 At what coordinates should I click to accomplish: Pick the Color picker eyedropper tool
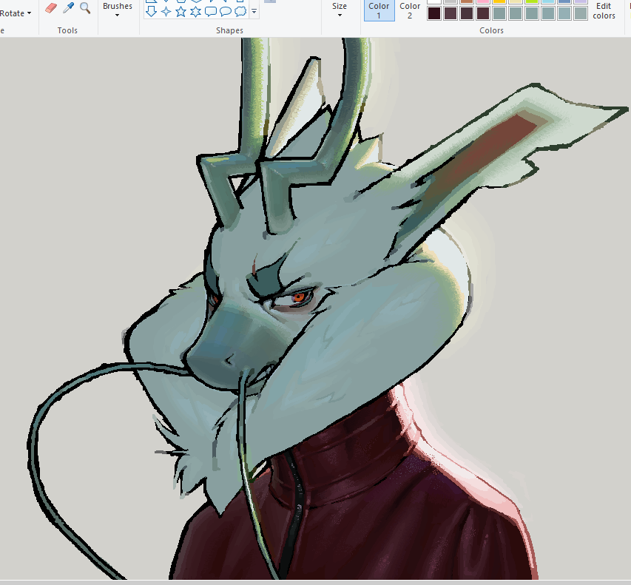[x=68, y=7]
